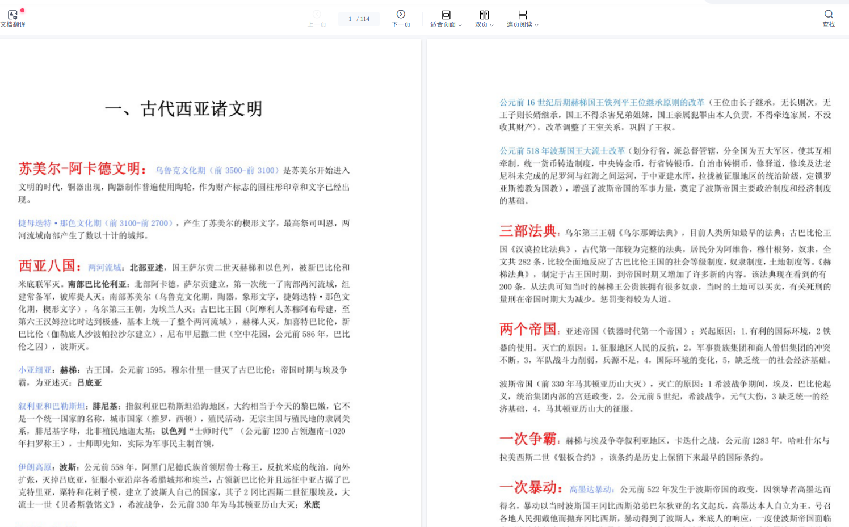Expand the 双页 dropdown arrow
The image size is (849, 527).
[492, 25]
